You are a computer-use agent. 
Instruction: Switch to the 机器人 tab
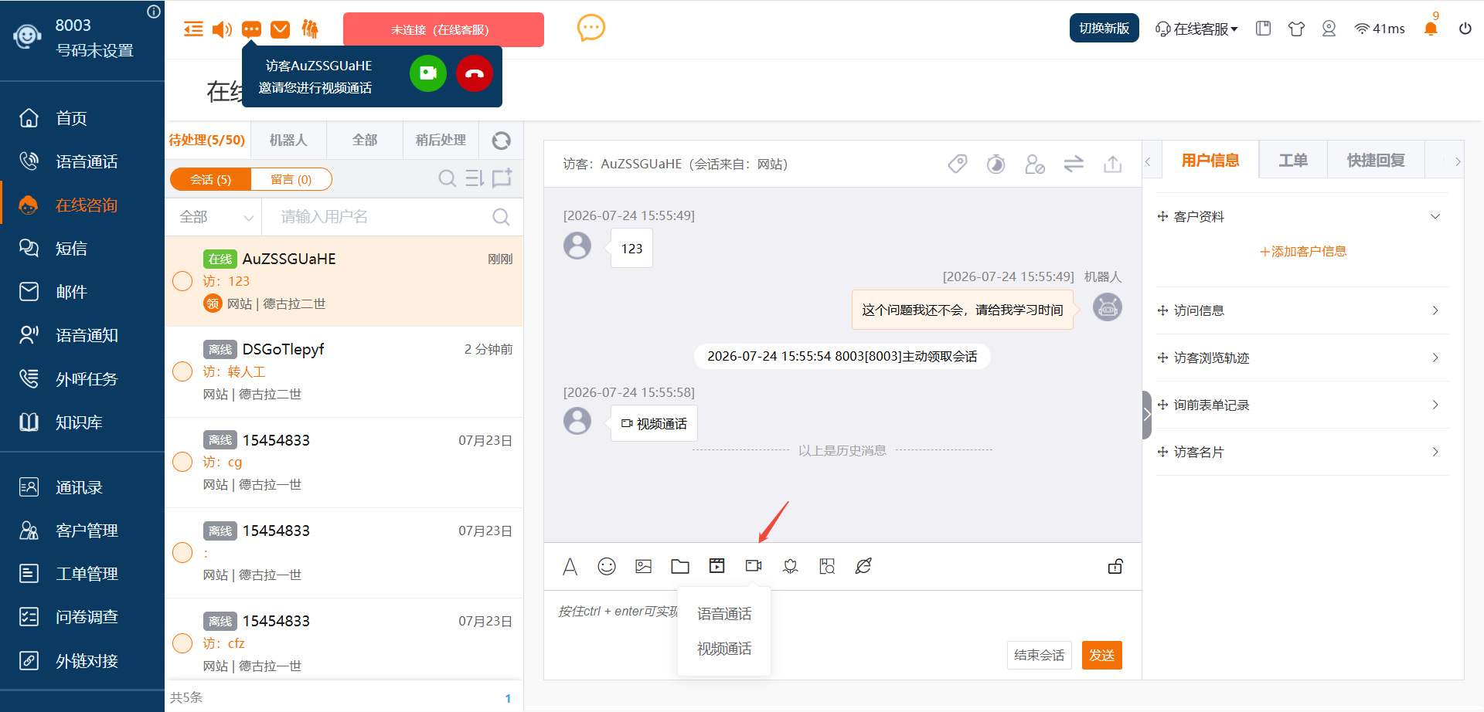coord(288,140)
